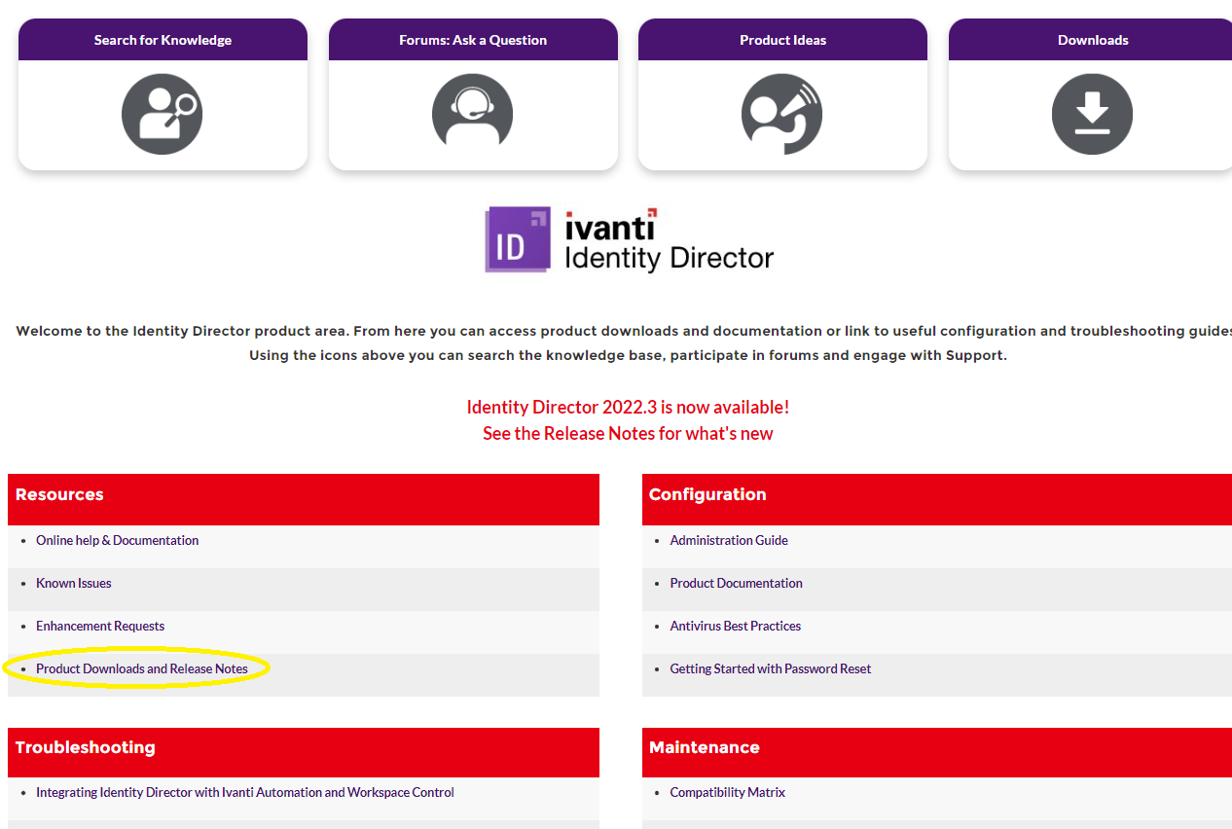Click the Configuration section heading
Image resolution: width=1232 pixels, height=829 pixels.
[707, 494]
